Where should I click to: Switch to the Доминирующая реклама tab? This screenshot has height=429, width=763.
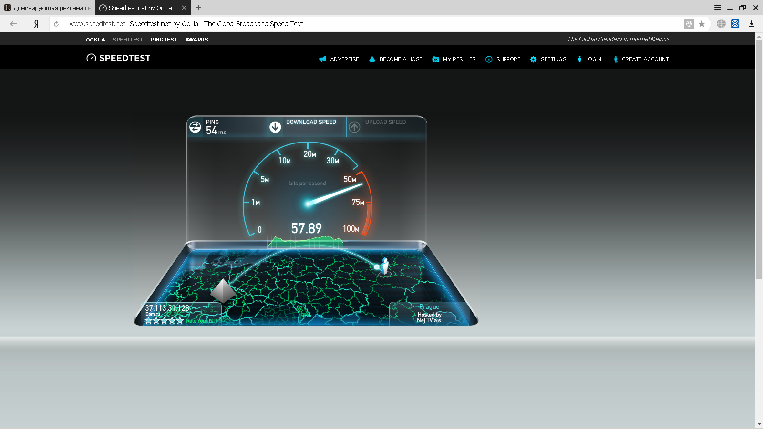click(x=48, y=8)
